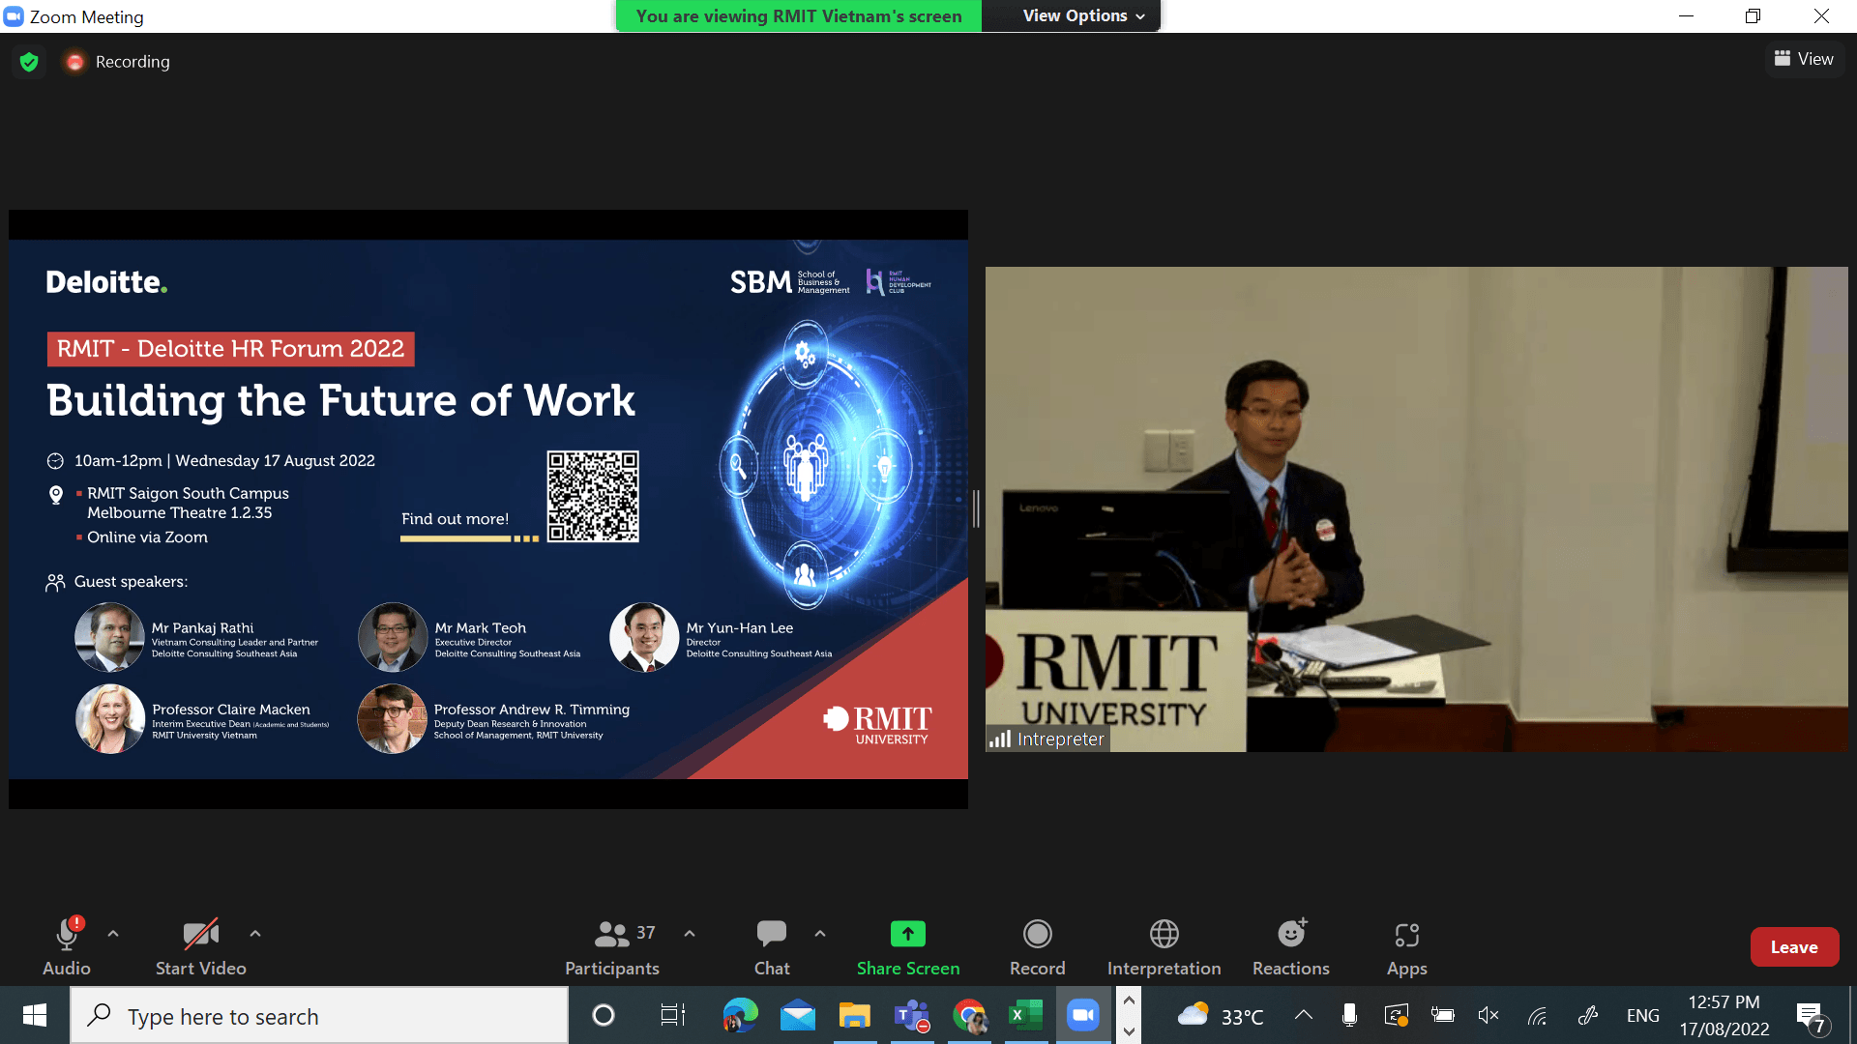Open the Reactions emoji menu
This screenshot has width=1857, height=1044.
point(1291,945)
